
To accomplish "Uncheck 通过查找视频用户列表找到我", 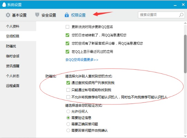I will coord(68,83).
